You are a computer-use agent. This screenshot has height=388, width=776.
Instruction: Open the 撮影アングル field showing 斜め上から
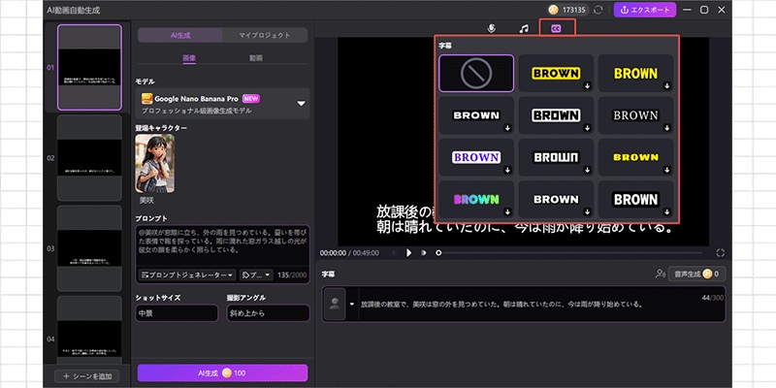pos(268,313)
